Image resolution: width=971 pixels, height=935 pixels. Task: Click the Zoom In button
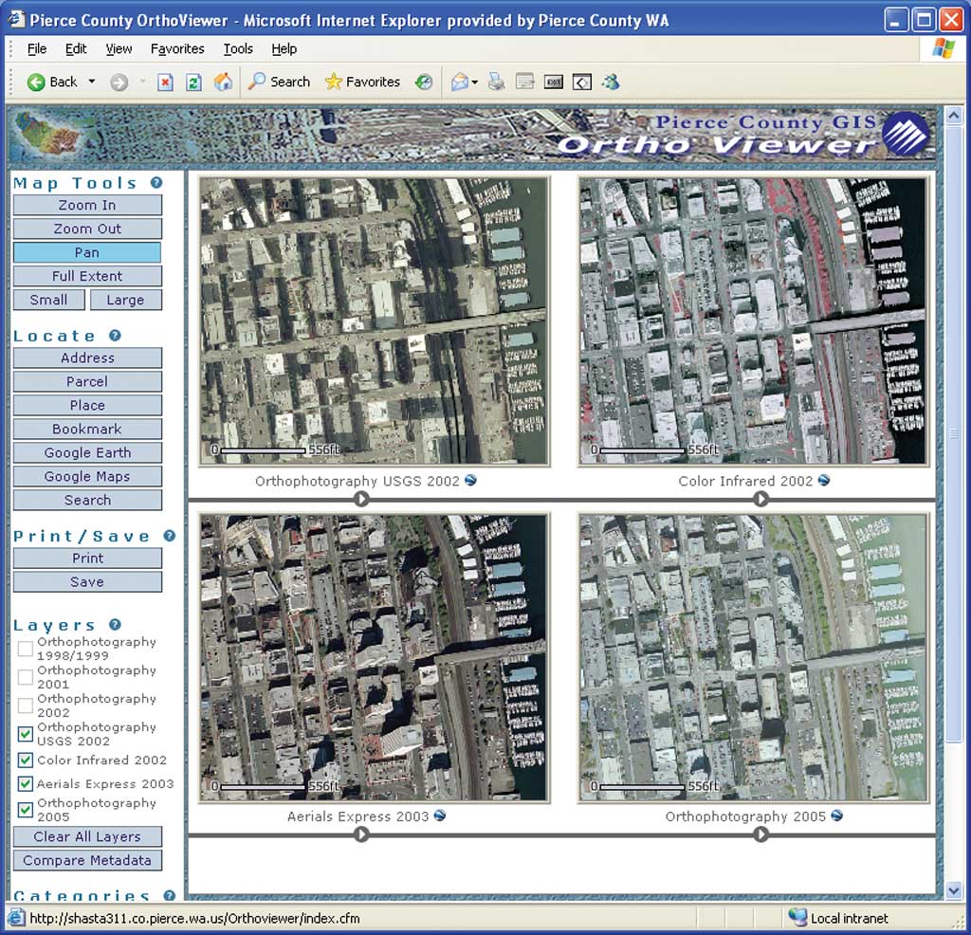click(x=87, y=205)
